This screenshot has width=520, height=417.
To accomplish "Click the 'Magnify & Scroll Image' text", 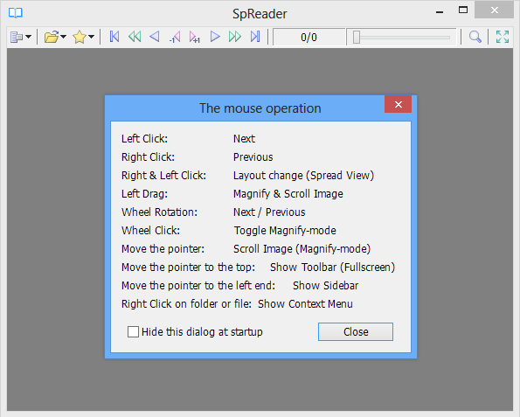I will [x=288, y=194].
